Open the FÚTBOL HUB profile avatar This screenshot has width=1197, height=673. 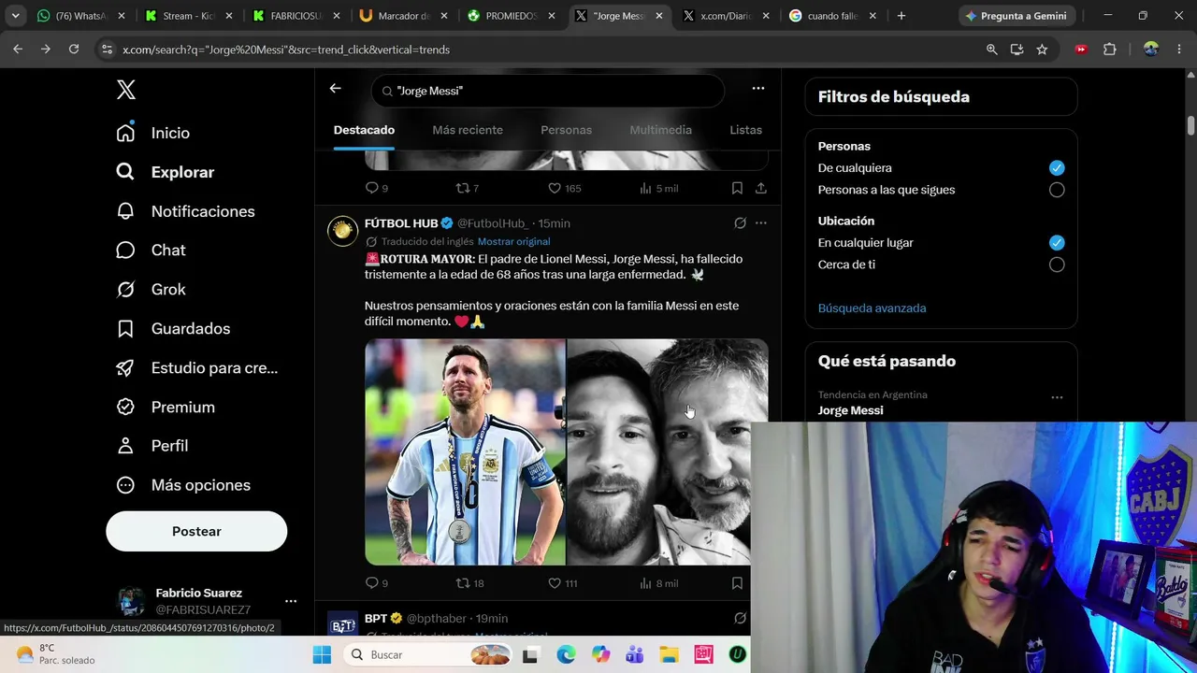(343, 231)
